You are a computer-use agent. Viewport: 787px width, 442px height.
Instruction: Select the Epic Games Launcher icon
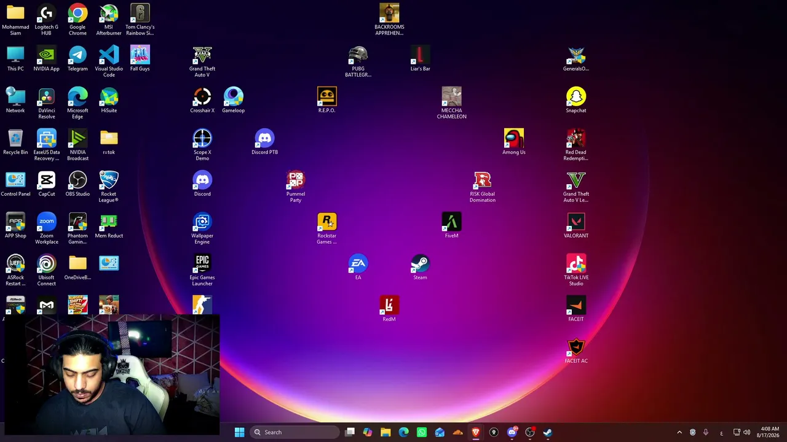(202, 269)
